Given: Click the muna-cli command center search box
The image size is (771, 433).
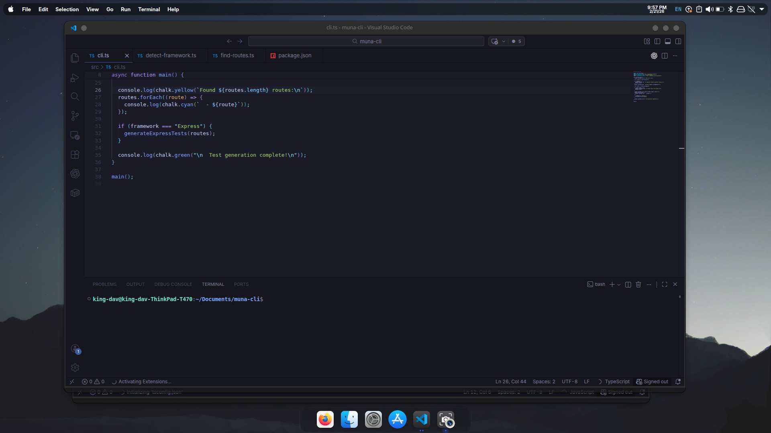Looking at the screenshot, I should click(x=366, y=41).
